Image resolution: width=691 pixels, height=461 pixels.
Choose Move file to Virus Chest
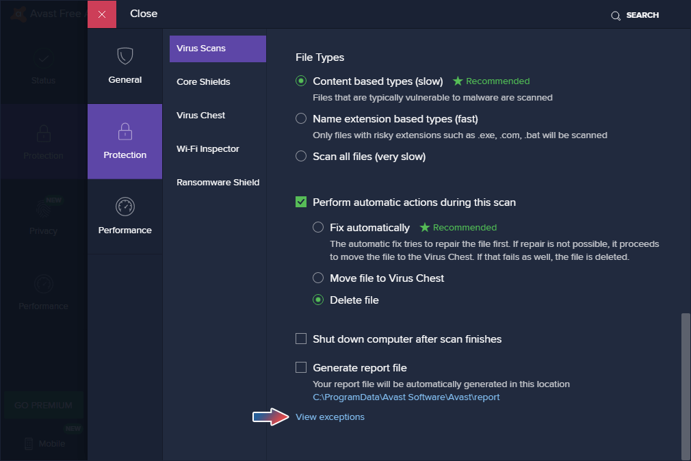pyautogui.click(x=318, y=278)
